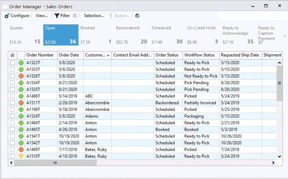The image size is (288, 179).
Task: Click yellow status marker for A1510T
Action: tap(21, 156)
